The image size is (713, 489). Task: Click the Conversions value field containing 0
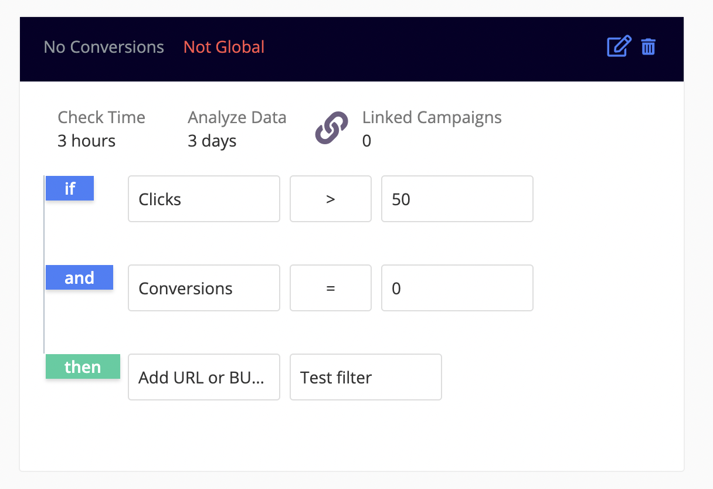point(457,288)
